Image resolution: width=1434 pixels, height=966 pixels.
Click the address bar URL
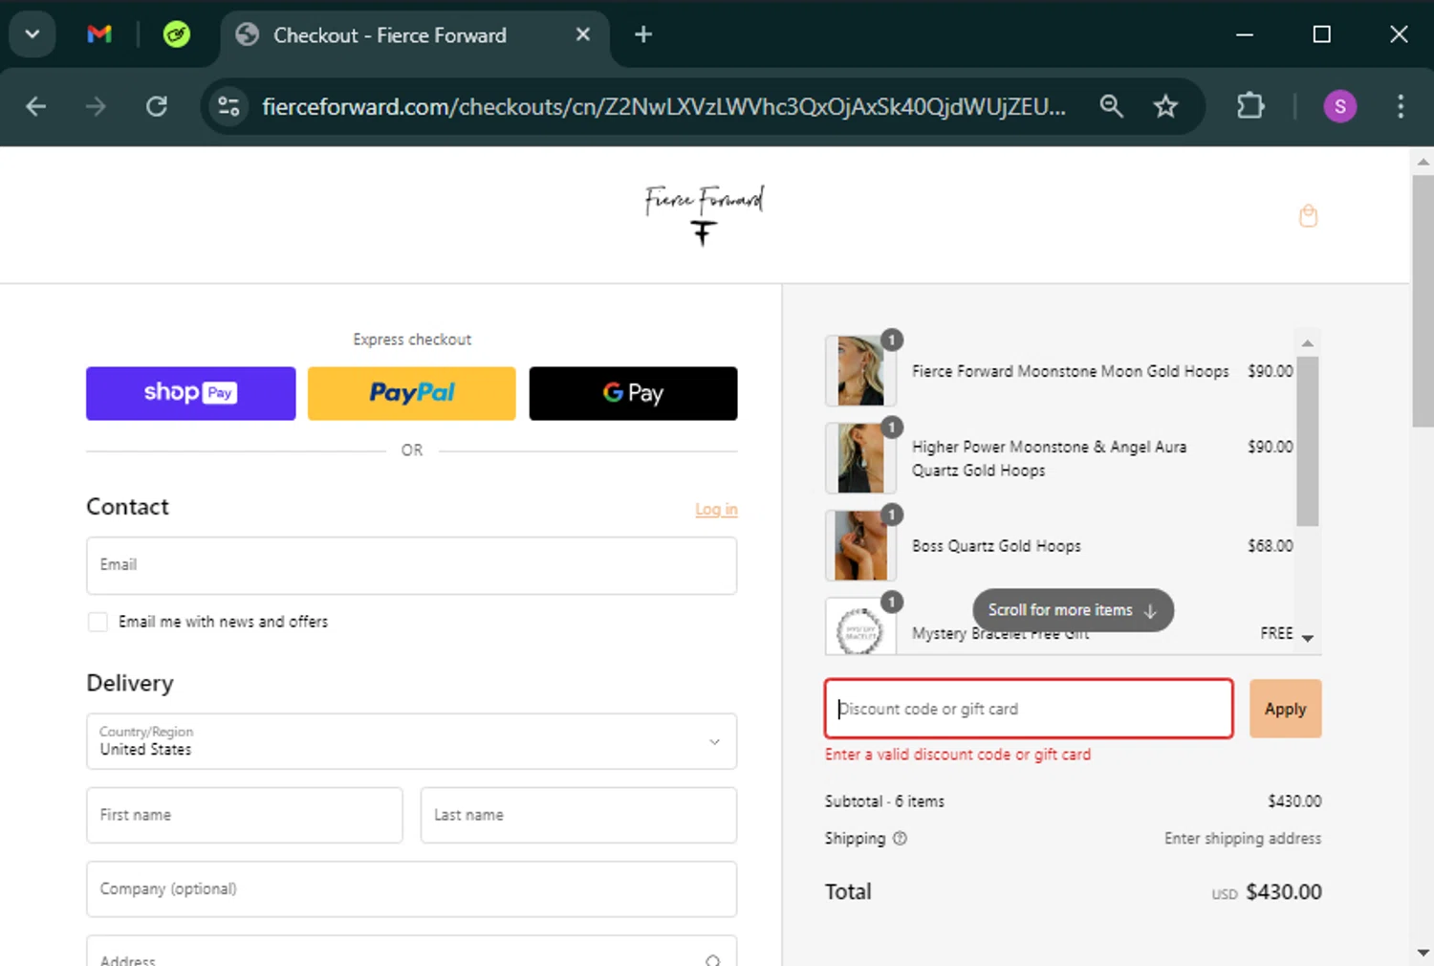point(663,106)
